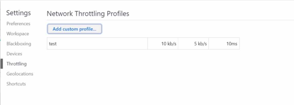
Task: Click the Network Throttling Profiles heading
Action: (88, 14)
